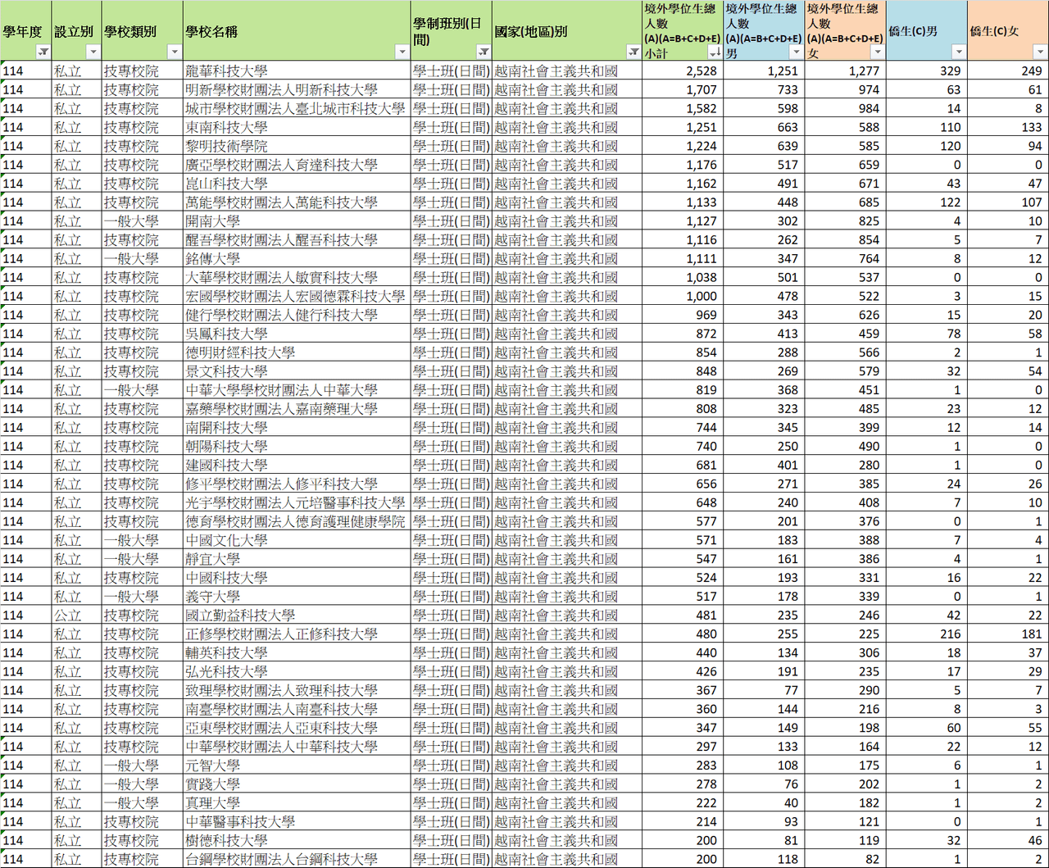Click the 小計 column descending-sort button
The height and width of the screenshot is (868, 1049).
[x=715, y=52]
